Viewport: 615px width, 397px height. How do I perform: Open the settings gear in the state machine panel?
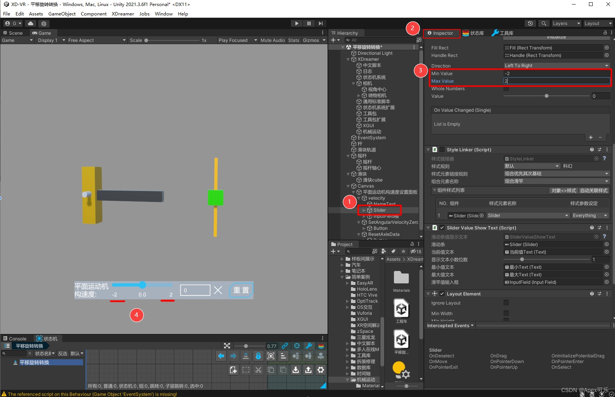[321, 370]
